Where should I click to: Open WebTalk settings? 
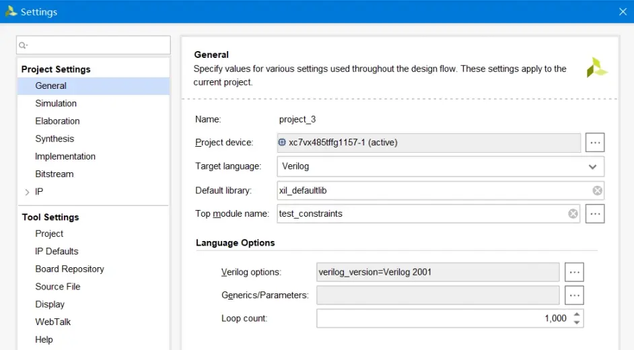click(x=52, y=322)
